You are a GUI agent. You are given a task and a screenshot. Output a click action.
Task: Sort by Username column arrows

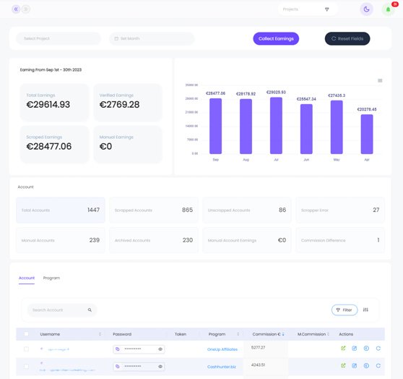click(100, 334)
